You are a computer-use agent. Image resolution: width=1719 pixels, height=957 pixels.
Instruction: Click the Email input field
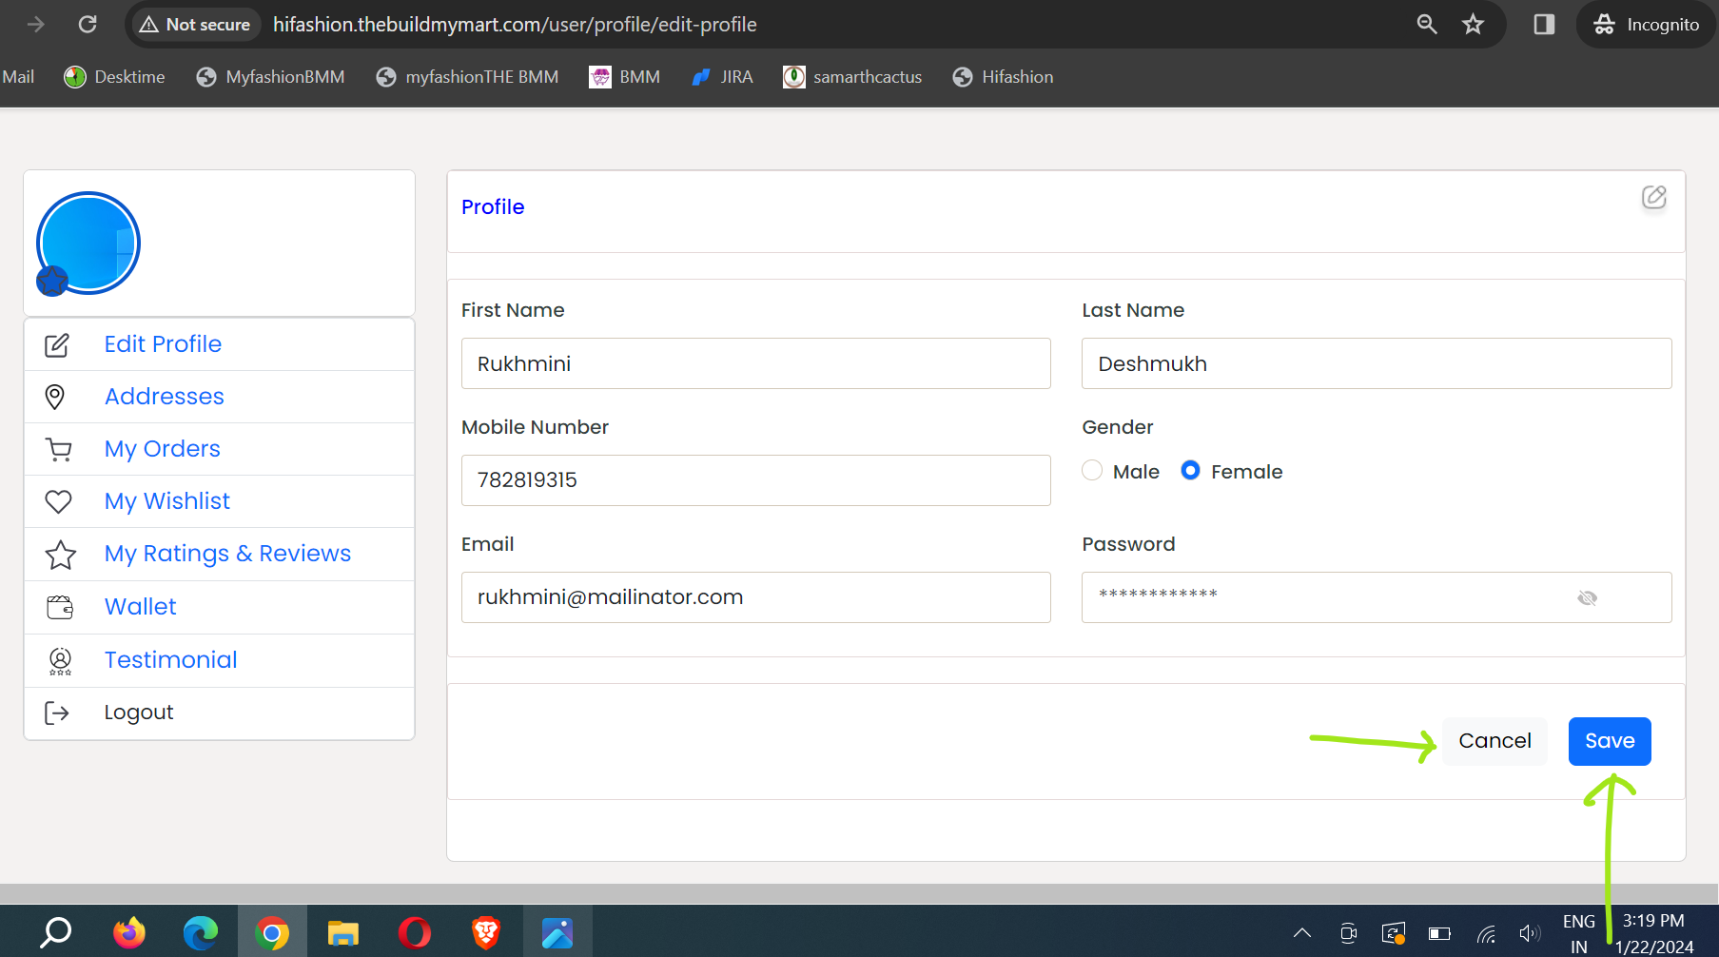tap(756, 597)
